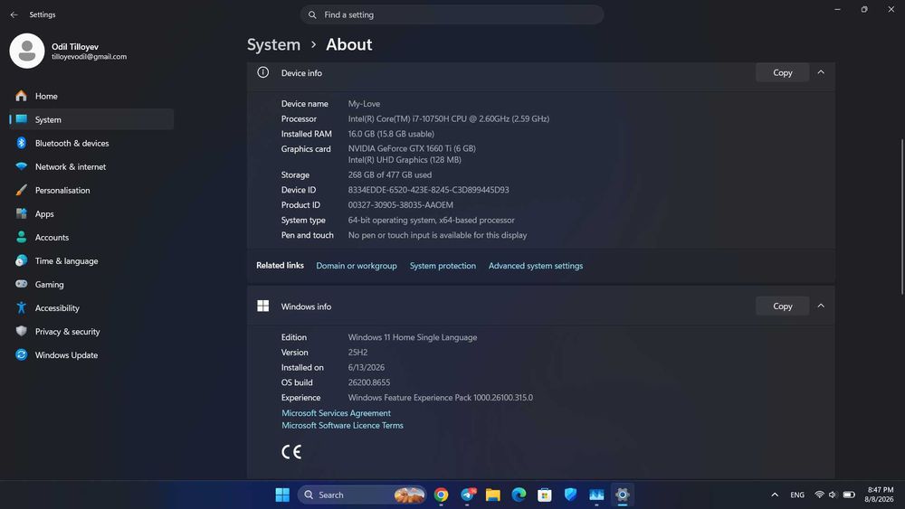This screenshot has width=905, height=509.
Task: Click the OS build value 26200.8655
Action: pyautogui.click(x=369, y=382)
